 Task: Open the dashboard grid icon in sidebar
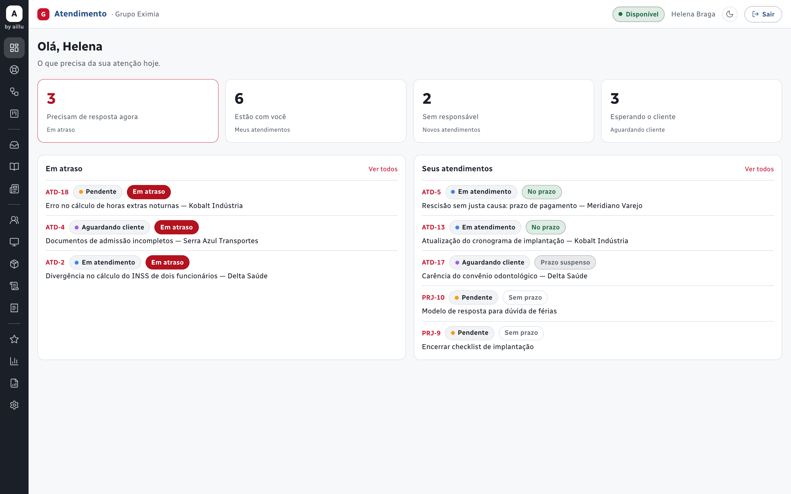pos(14,48)
